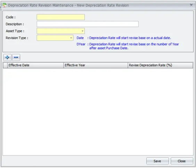
Task: Select the Asset Type combo box field
Action: pyautogui.click(x=60, y=31)
